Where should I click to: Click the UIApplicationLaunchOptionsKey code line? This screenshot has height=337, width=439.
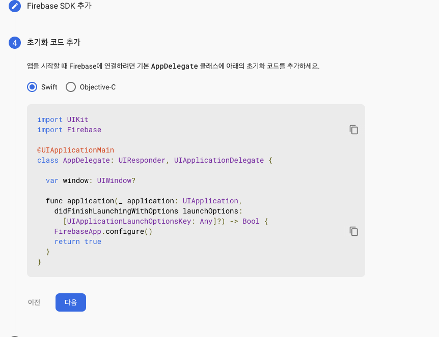pyautogui.click(x=166, y=221)
